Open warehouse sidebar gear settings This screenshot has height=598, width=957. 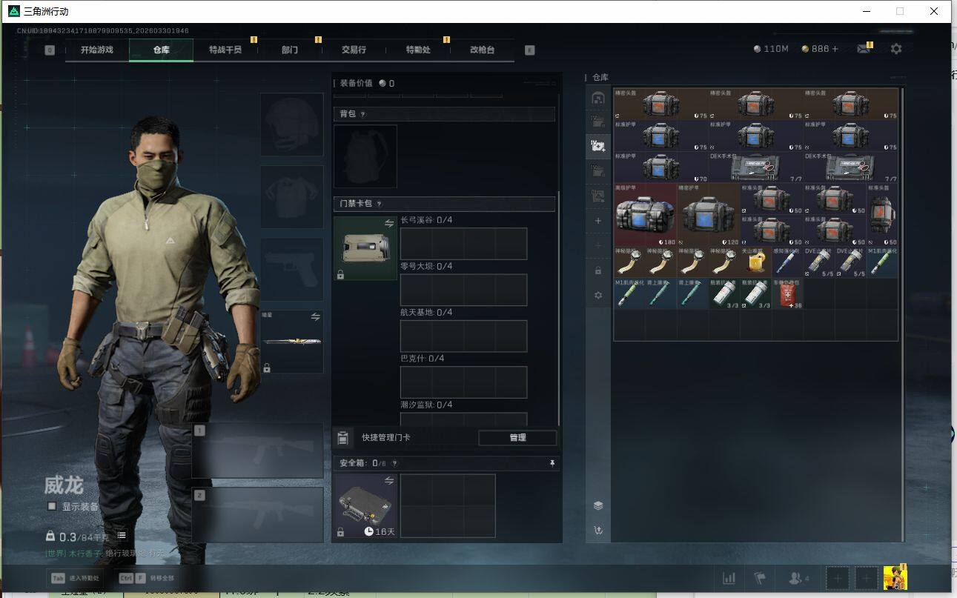point(598,295)
